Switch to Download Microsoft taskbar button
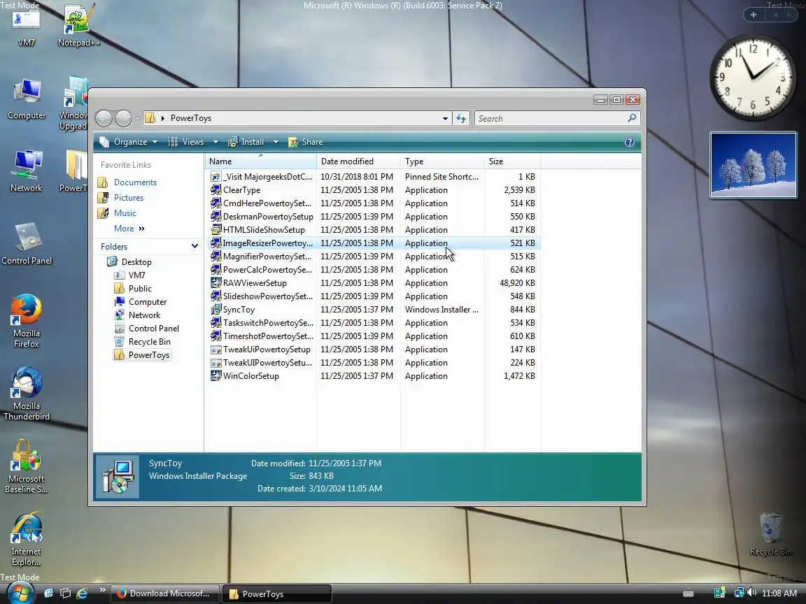The image size is (806, 604). point(164,594)
